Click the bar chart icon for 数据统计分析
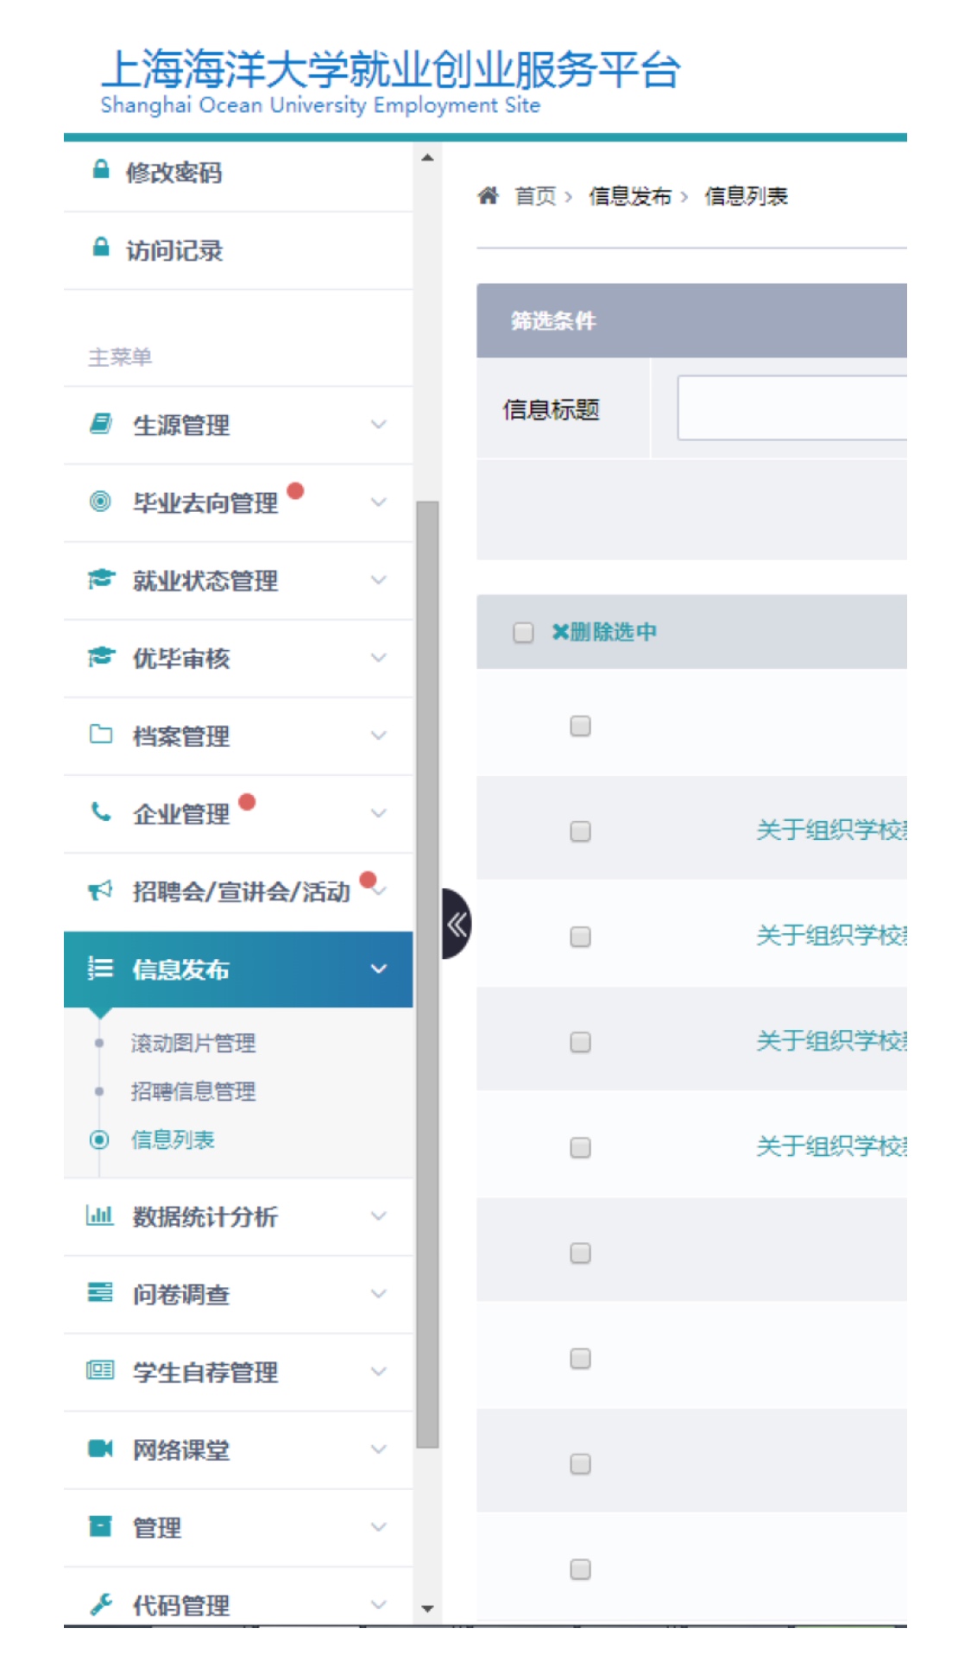 tap(100, 1215)
